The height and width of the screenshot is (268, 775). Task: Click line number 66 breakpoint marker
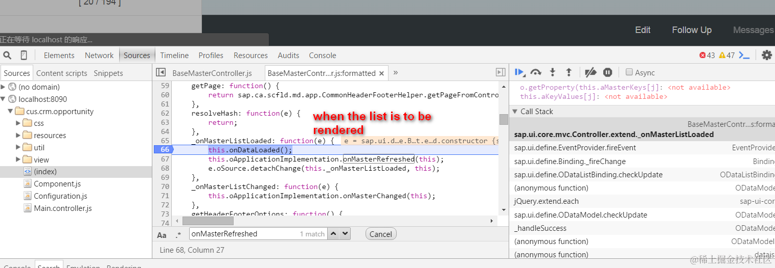click(x=164, y=149)
